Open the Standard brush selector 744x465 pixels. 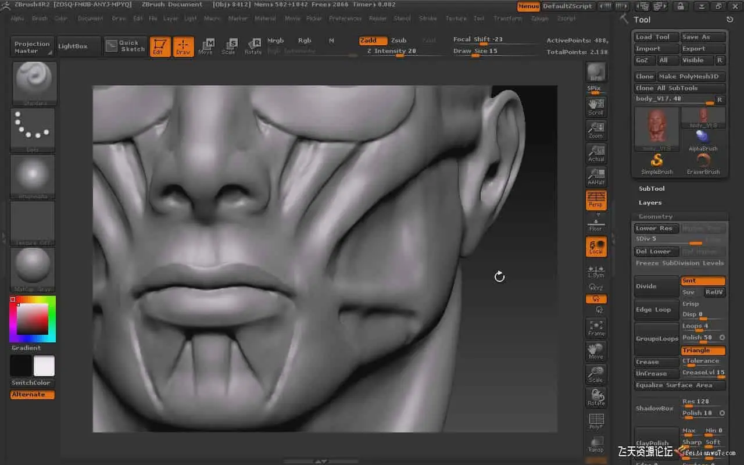33,84
